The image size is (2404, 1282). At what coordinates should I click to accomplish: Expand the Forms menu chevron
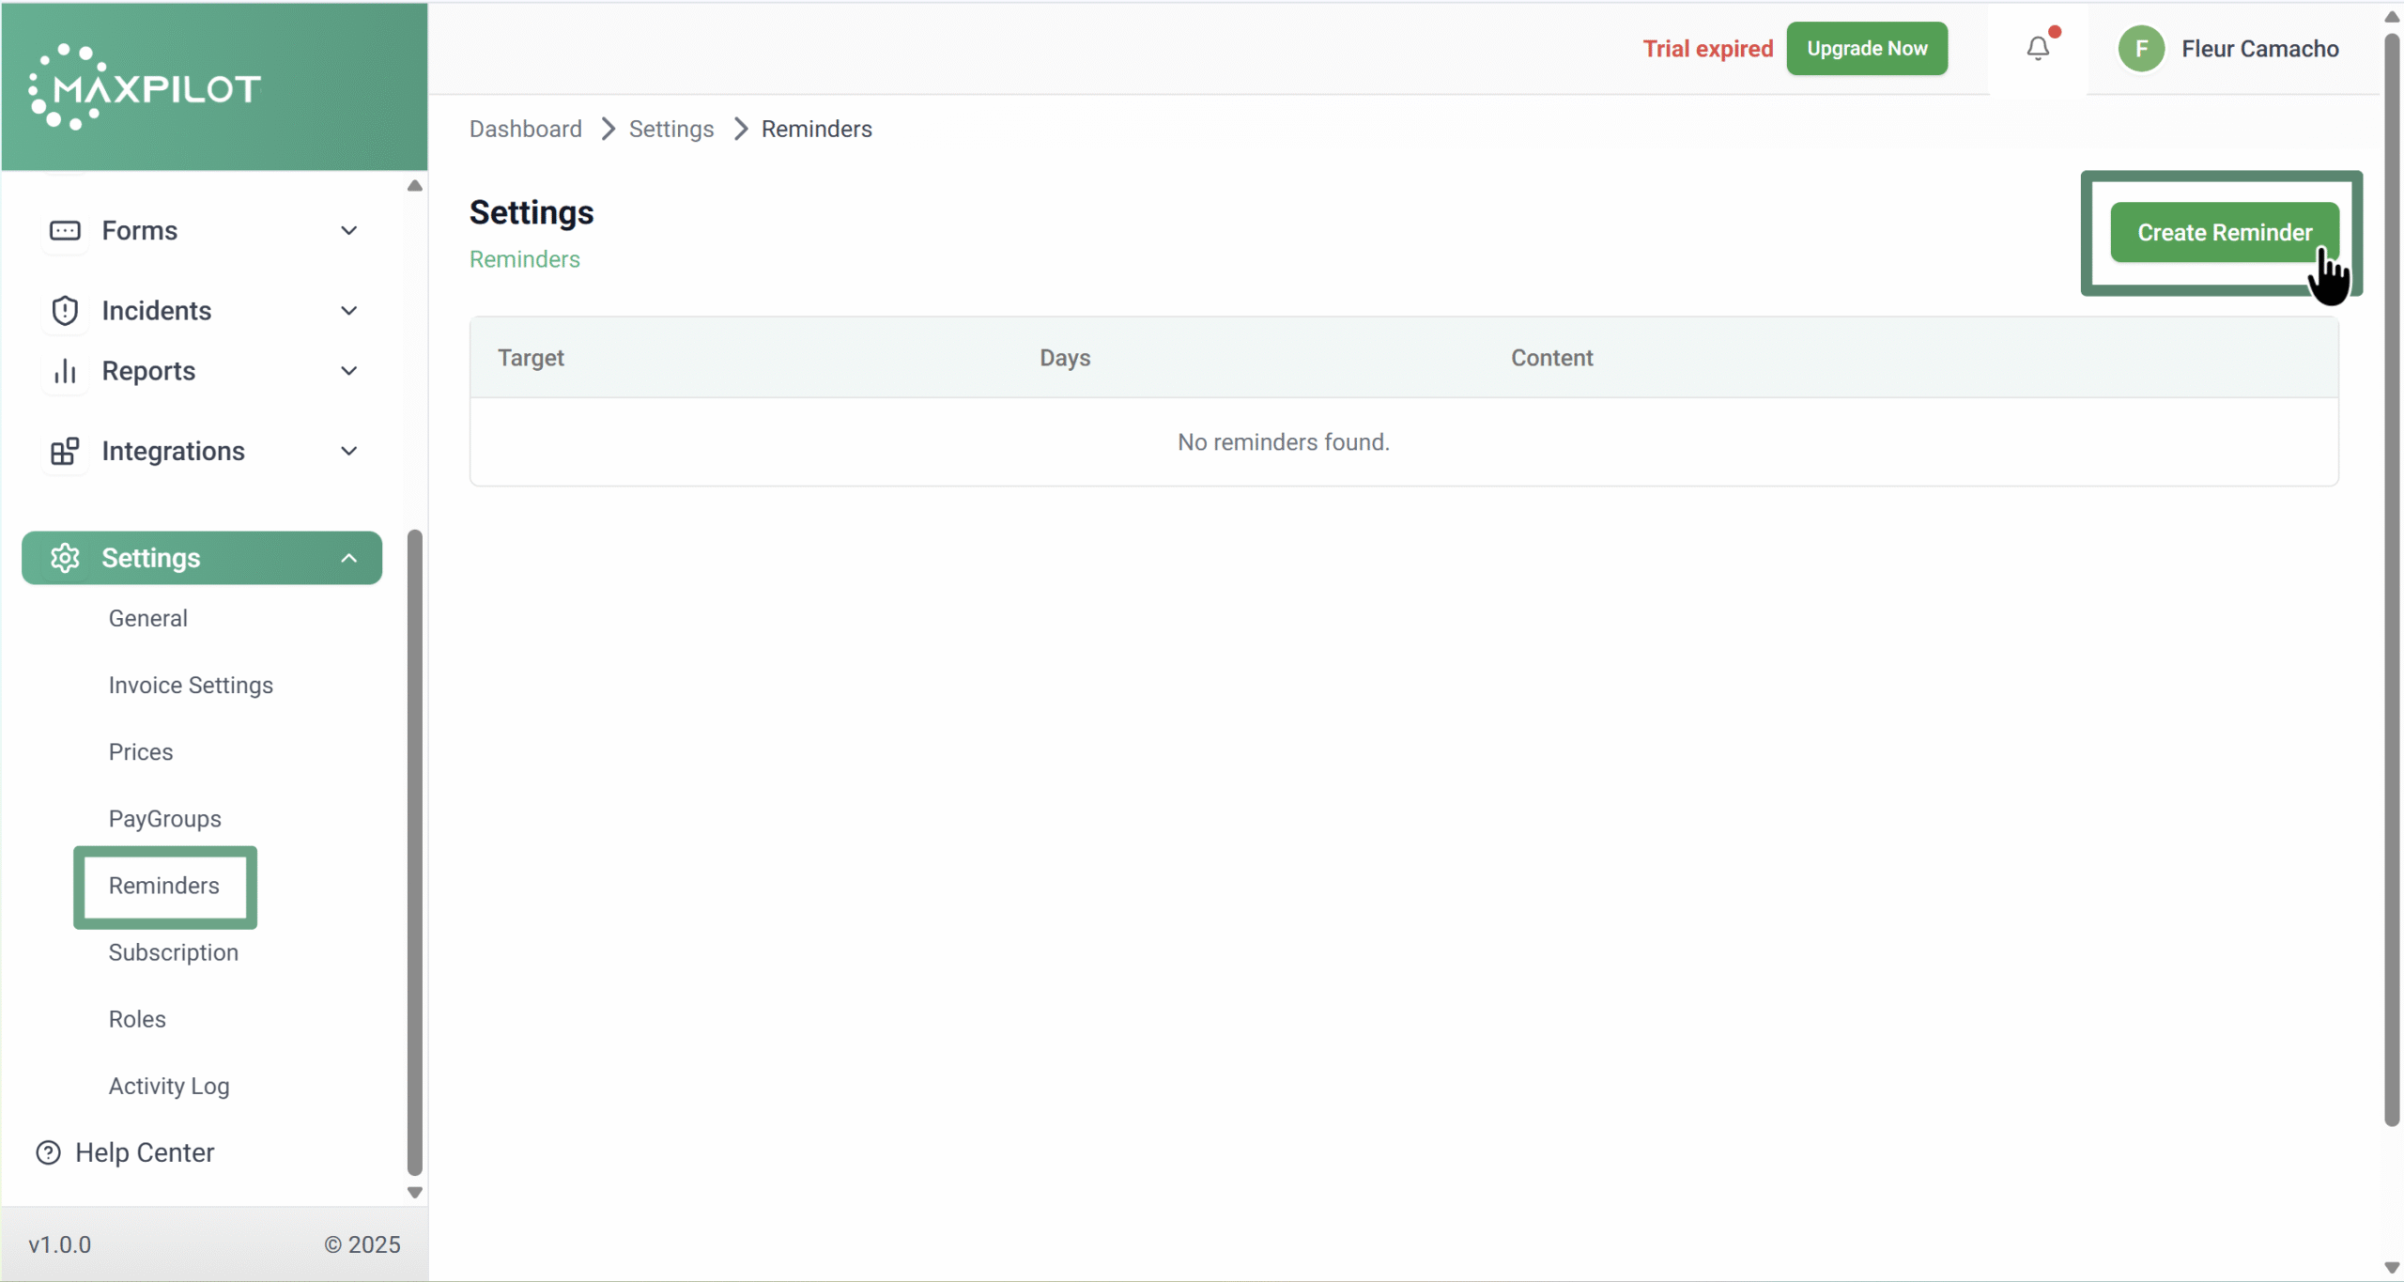tap(348, 231)
